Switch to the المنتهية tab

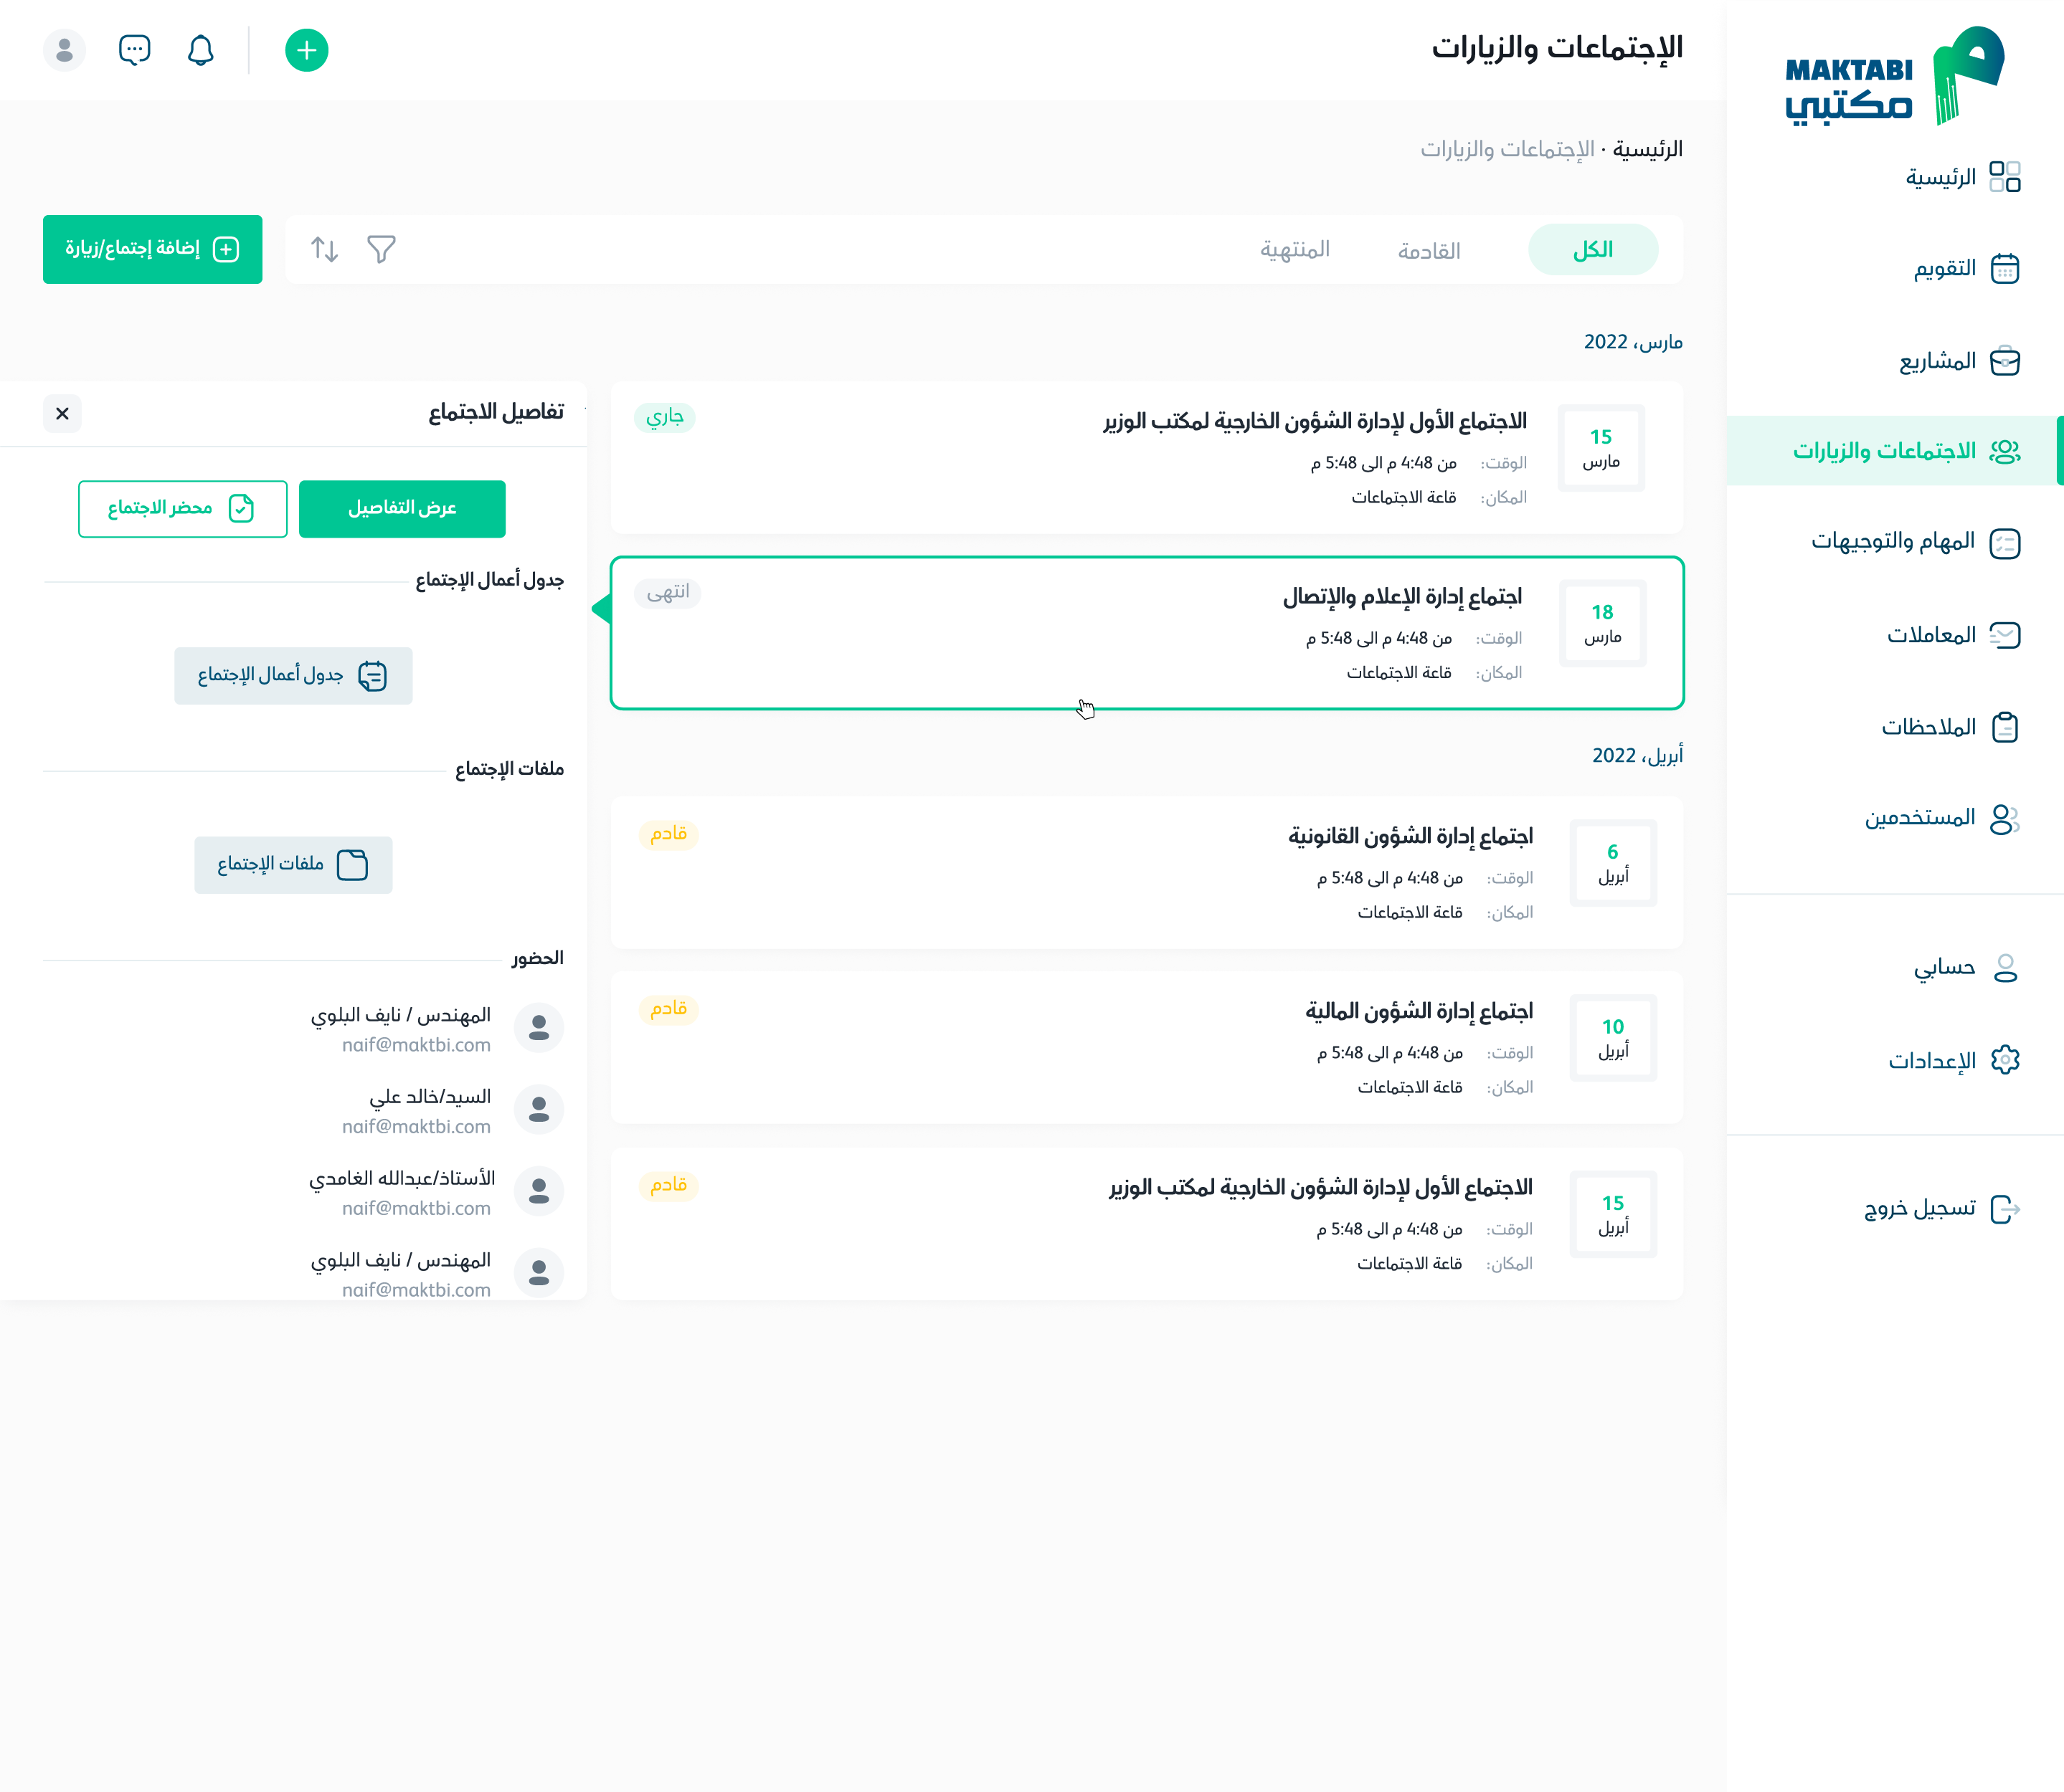(x=1294, y=249)
